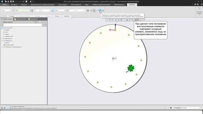
Task: Expand the Вращение 1 feature
Action: tap(2, 39)
